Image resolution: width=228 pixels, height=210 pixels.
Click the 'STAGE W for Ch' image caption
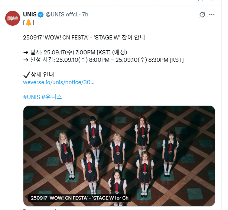(80, 198)
